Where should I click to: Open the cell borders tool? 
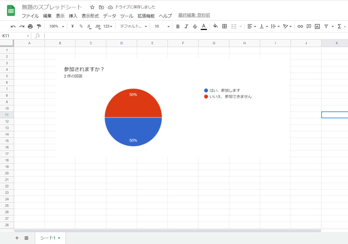click(224, 26)
